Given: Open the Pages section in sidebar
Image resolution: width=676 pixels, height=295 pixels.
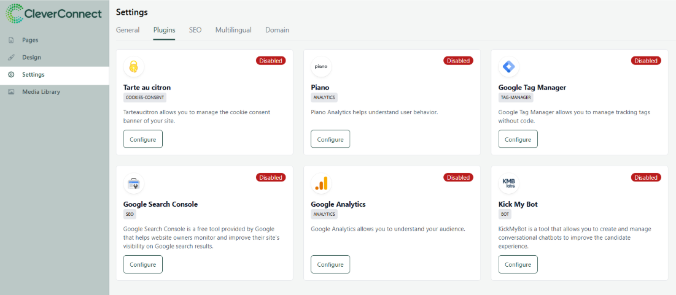Looking at the screenshot, I should [x=30, y=40].
